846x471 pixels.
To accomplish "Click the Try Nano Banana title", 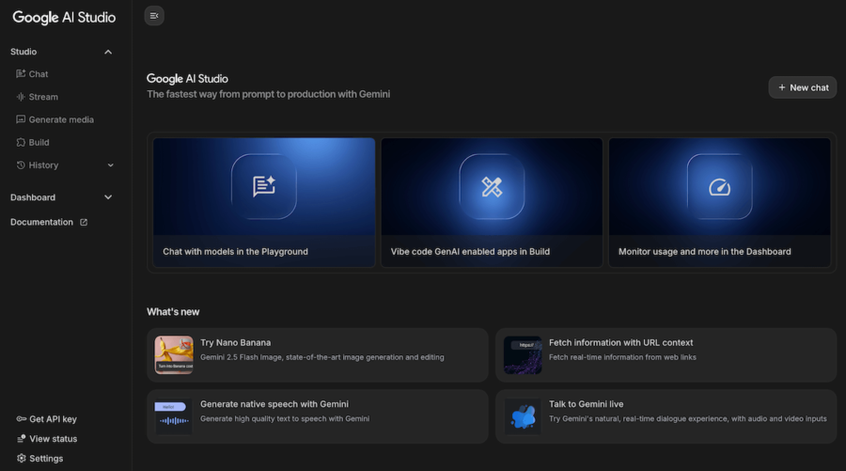I will (x=235, y=342).
